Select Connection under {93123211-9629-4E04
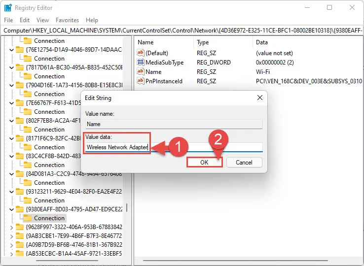This screenshot has height=266, width=364. (x=49, y=200)
